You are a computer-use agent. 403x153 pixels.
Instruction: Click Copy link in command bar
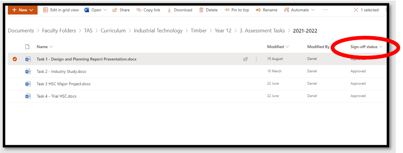pos(148,10)
